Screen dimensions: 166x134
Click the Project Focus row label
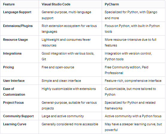(13, 103)
